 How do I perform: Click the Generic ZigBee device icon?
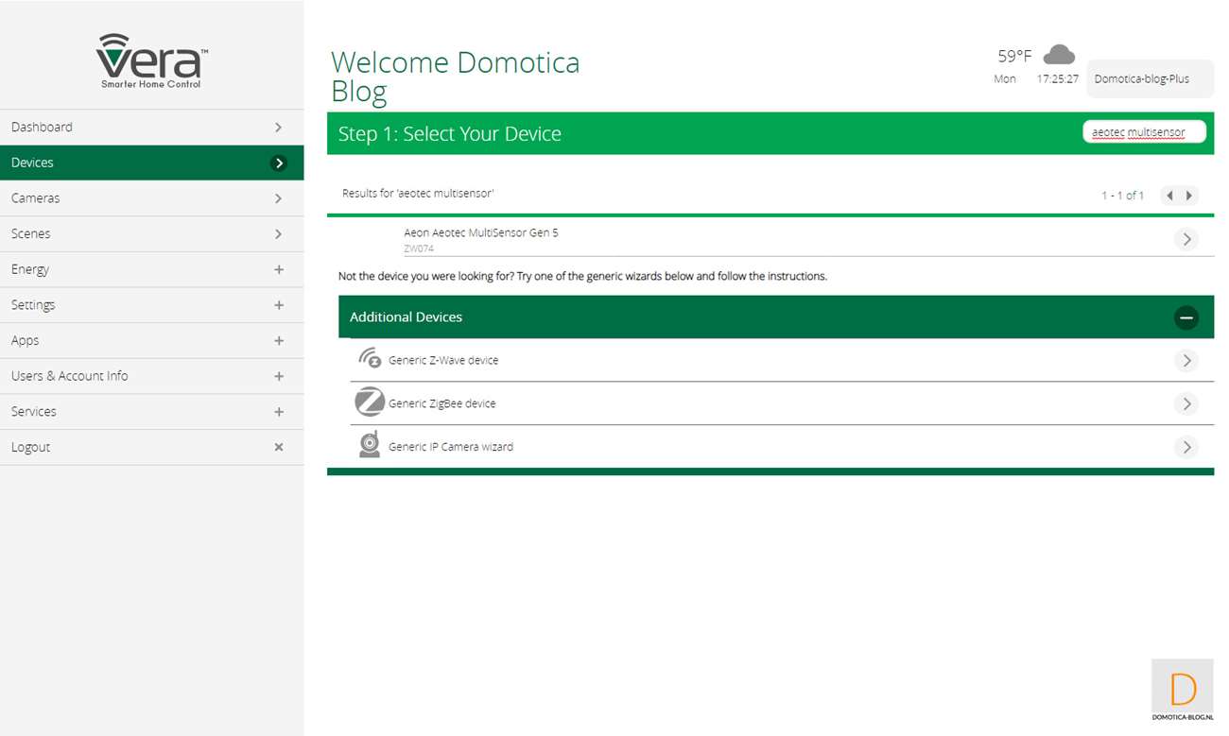[370, 402]
